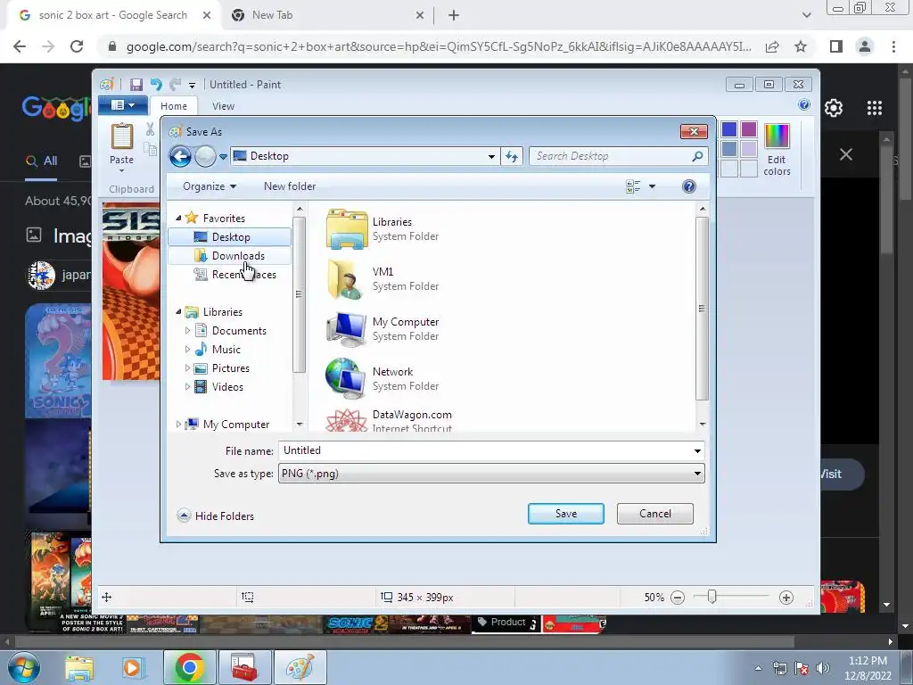Expand the Documents library node
Image resolution: width=913 pixels, height=685 pixels.
(x=187, y=331)
